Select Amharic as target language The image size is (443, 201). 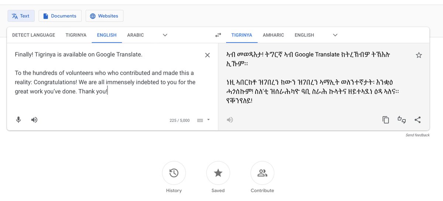[274, 35]
